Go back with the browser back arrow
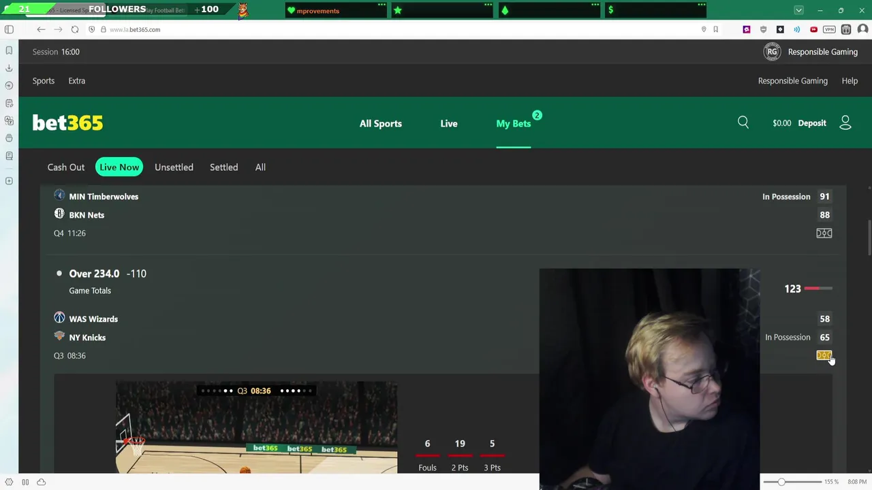The width and height of the screenshot is (872, 490). [41, 29]
